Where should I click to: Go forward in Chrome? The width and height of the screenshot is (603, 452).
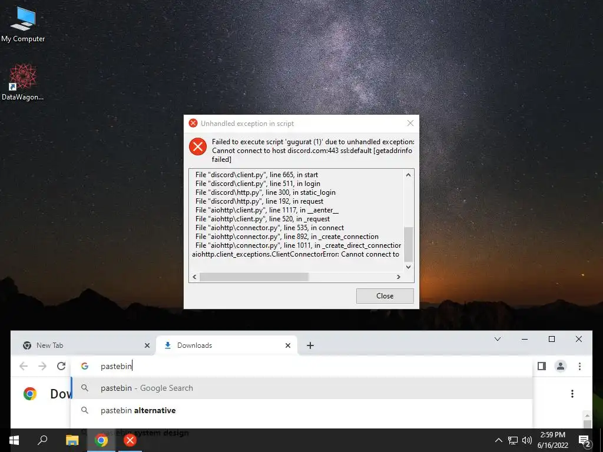[x=42, y=366]
